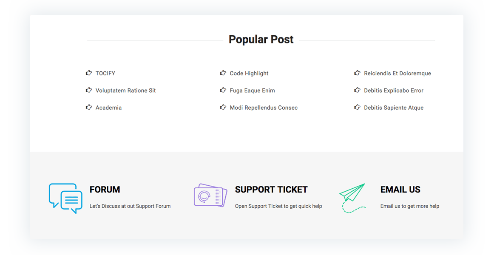Open the Modi Repellendus Consec post

264,108
